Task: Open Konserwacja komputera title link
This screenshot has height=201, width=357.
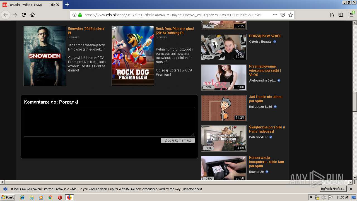Action: click(267, 162)
